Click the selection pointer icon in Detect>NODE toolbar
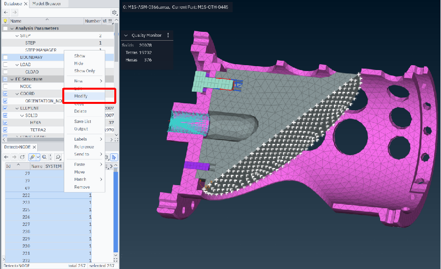 tap(114, 157)
